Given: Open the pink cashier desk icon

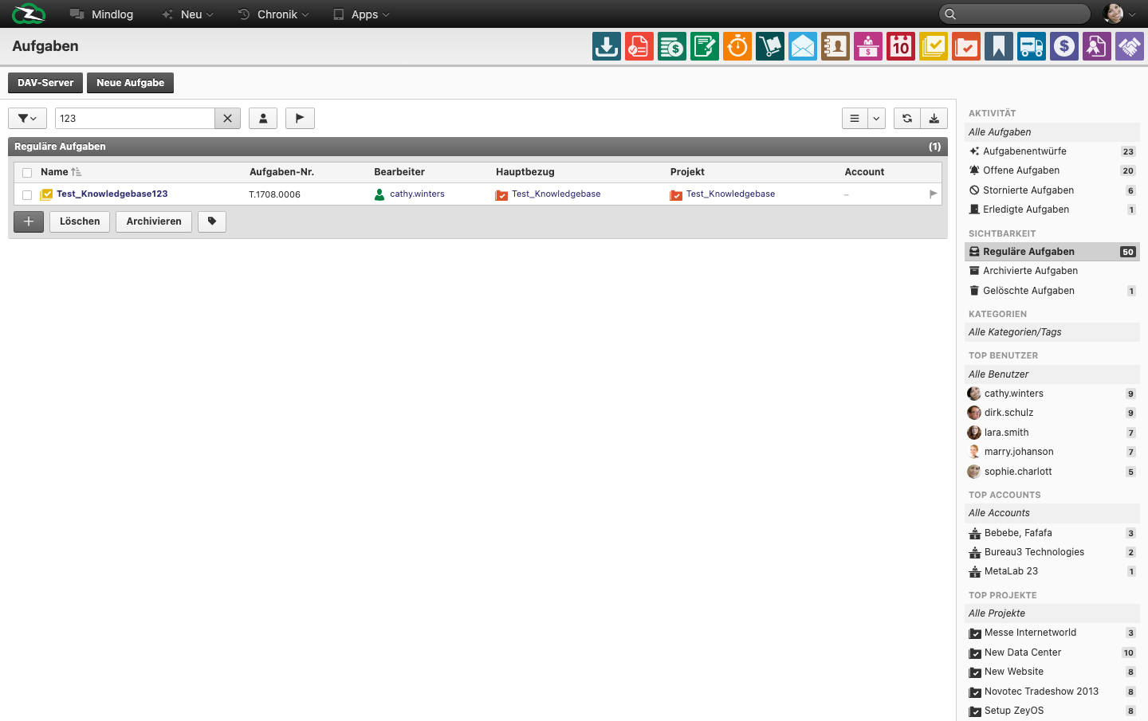Looking at the screenshot, I should point(868,46).
